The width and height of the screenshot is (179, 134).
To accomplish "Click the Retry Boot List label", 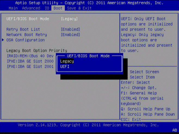I will [23, 29].
